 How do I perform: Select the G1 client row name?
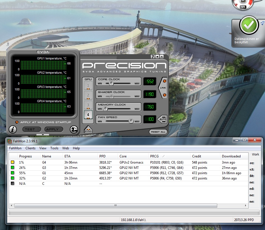[44, 173]
